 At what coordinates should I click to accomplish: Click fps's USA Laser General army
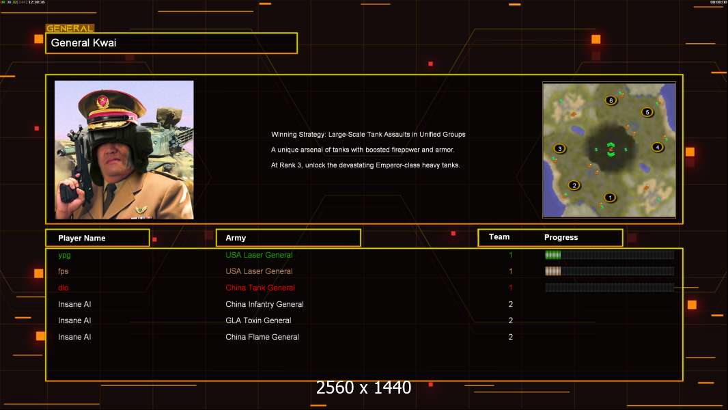[x=259, y=271]
